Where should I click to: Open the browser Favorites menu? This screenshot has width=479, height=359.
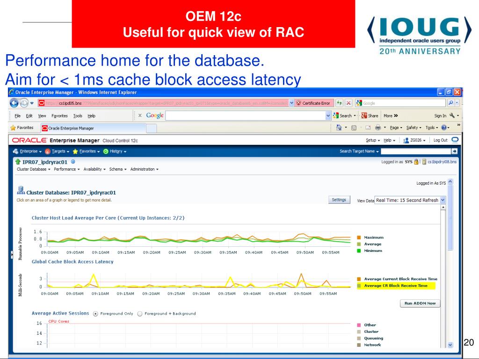click(x=59, y=116)
